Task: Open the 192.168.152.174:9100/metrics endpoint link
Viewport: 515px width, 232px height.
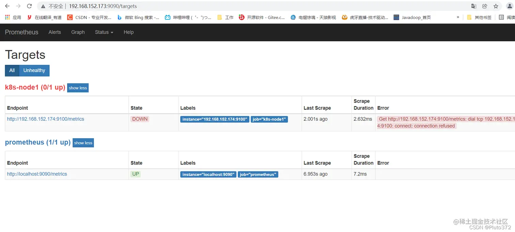Action: (x=46, y=119)
